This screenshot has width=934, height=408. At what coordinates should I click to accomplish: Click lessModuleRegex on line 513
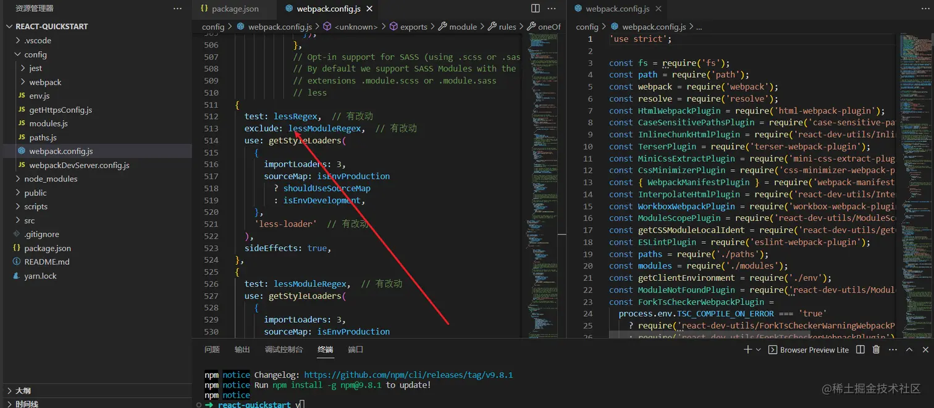pyautogui.click(x=325, y=128)
